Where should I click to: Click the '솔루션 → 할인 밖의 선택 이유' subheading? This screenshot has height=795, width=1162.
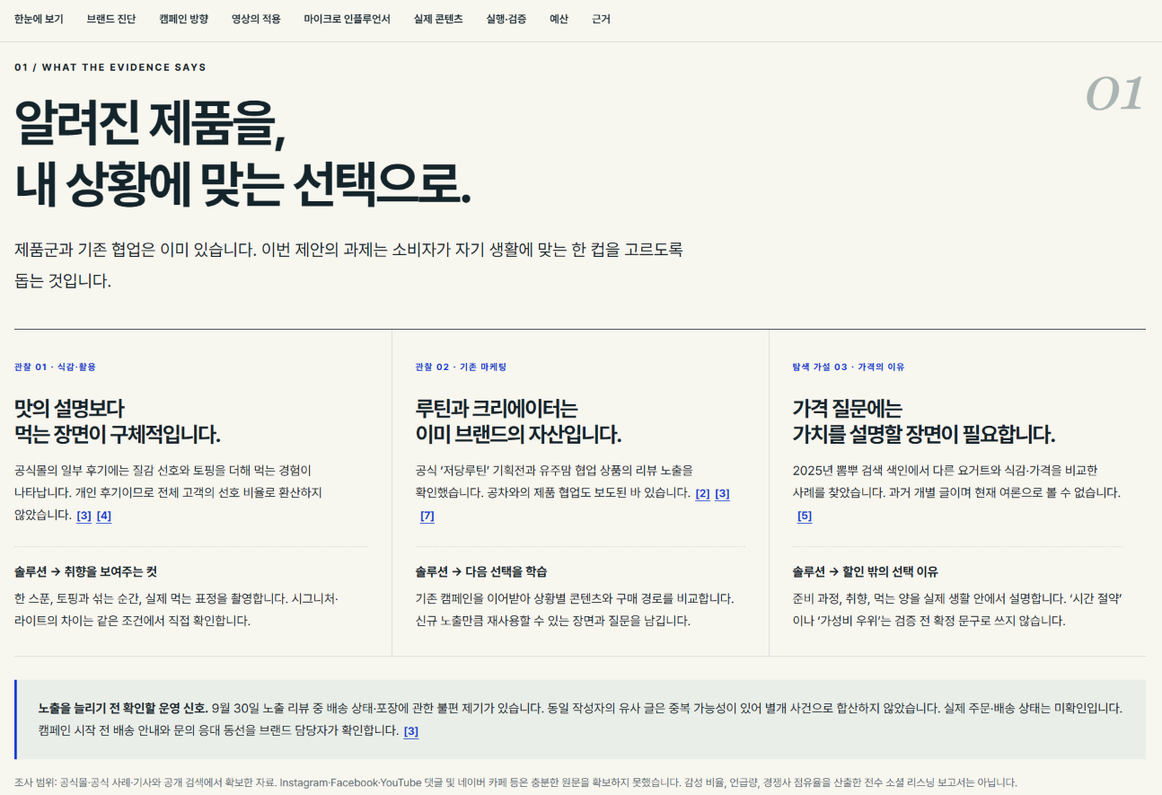[x=865, y=572]
